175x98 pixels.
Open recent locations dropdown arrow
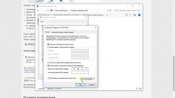[x=45, y=10]
